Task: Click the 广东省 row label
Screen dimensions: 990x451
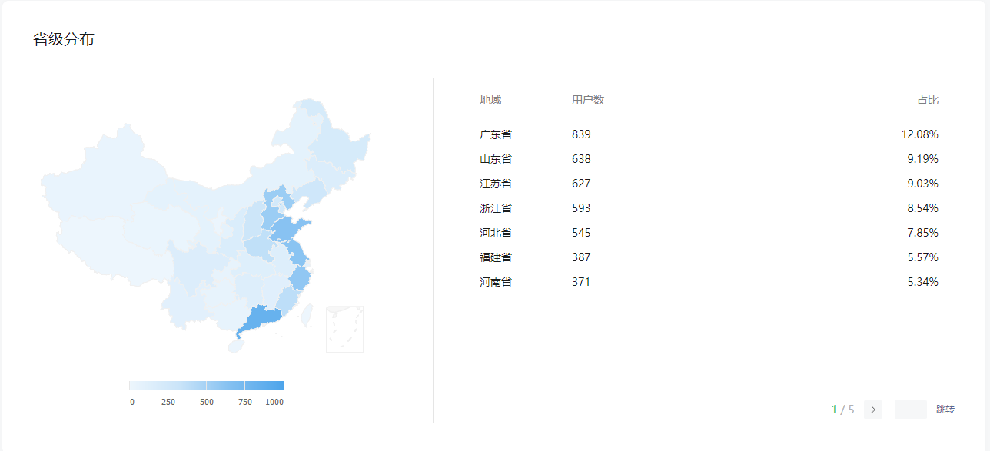Action: pos(496,134)
